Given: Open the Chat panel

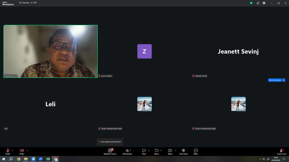Looking at the screenshot, I should (x=144, y=152).
